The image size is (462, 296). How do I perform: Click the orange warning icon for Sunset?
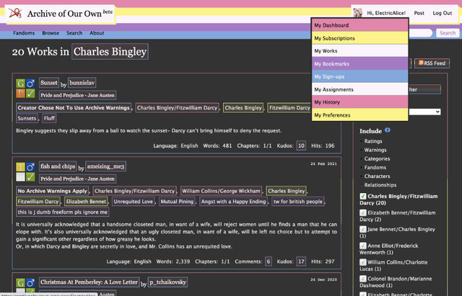[x=20, y=94]
